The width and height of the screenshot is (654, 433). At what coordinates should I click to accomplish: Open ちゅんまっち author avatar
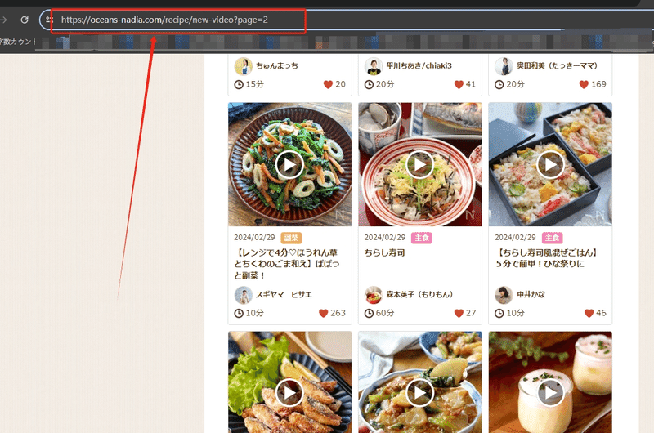tap(243, 66)
